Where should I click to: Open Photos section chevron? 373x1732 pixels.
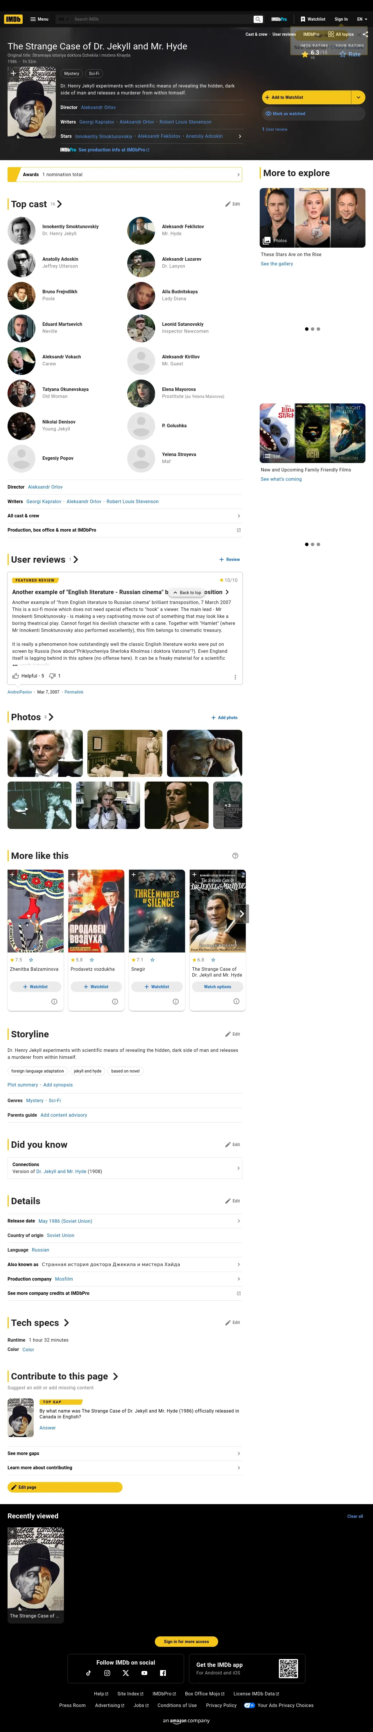pos(51,717)
